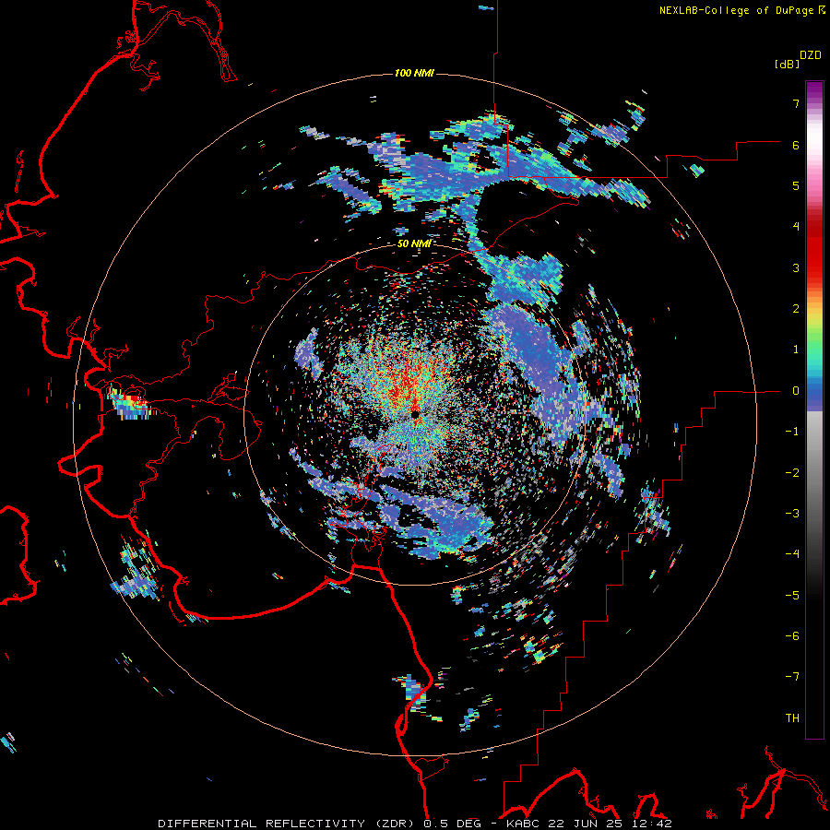Image resolution: width=830 pixels, height=830 pixels.
Task: Select the 7 dB scale label
Action: [x=796, y=103]
